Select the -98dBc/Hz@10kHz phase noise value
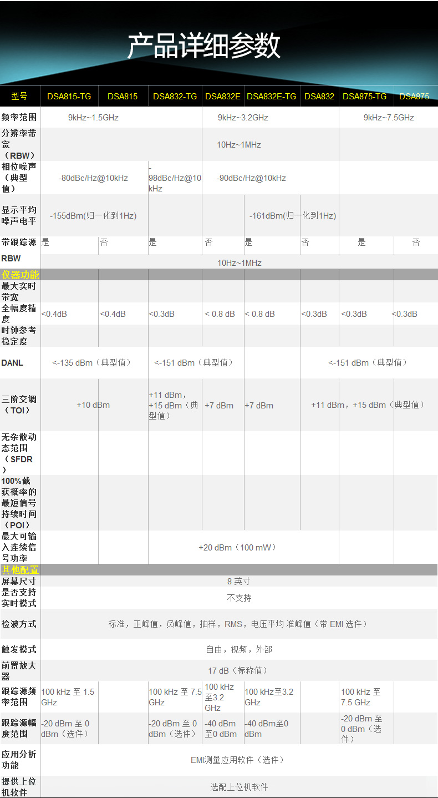 175,178
